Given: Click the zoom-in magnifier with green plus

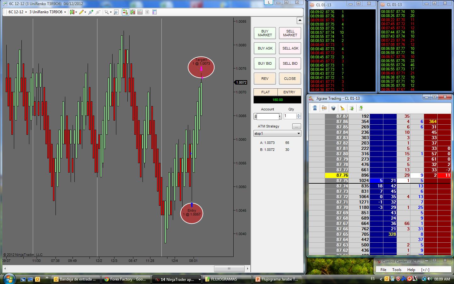Looking at the screenshot, I should click(x=91, y=12).
